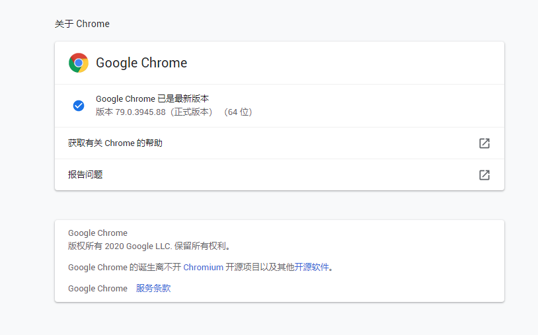Image resolution: width=538 pixels, height=335 pixels.
Task: Open the 报告问题 row
Action: click(280, 175)
